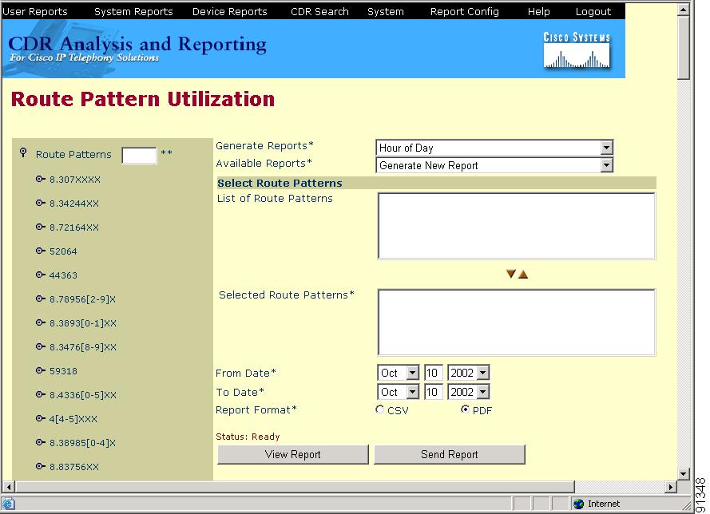Click the key icon beside 8.83756XX
Viewport: 710px width, 514px height.
(x=40, y=466)
